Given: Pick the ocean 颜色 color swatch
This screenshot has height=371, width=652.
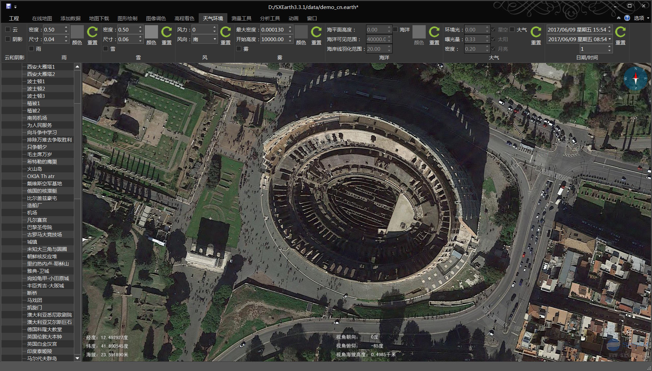Looking at the screenshot, I should (419, 32).
